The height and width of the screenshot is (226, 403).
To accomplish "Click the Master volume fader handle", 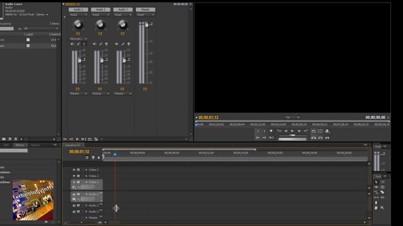I will coord(147,24).
